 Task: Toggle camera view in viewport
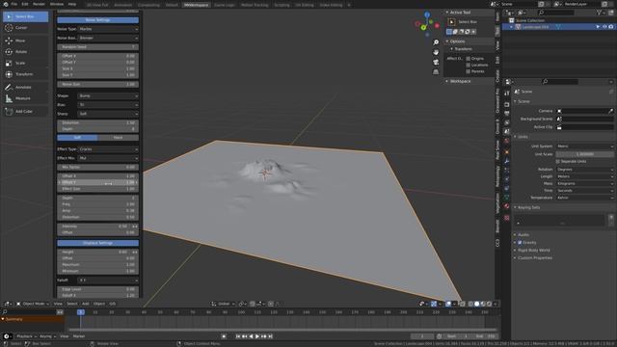coord(436,62)
